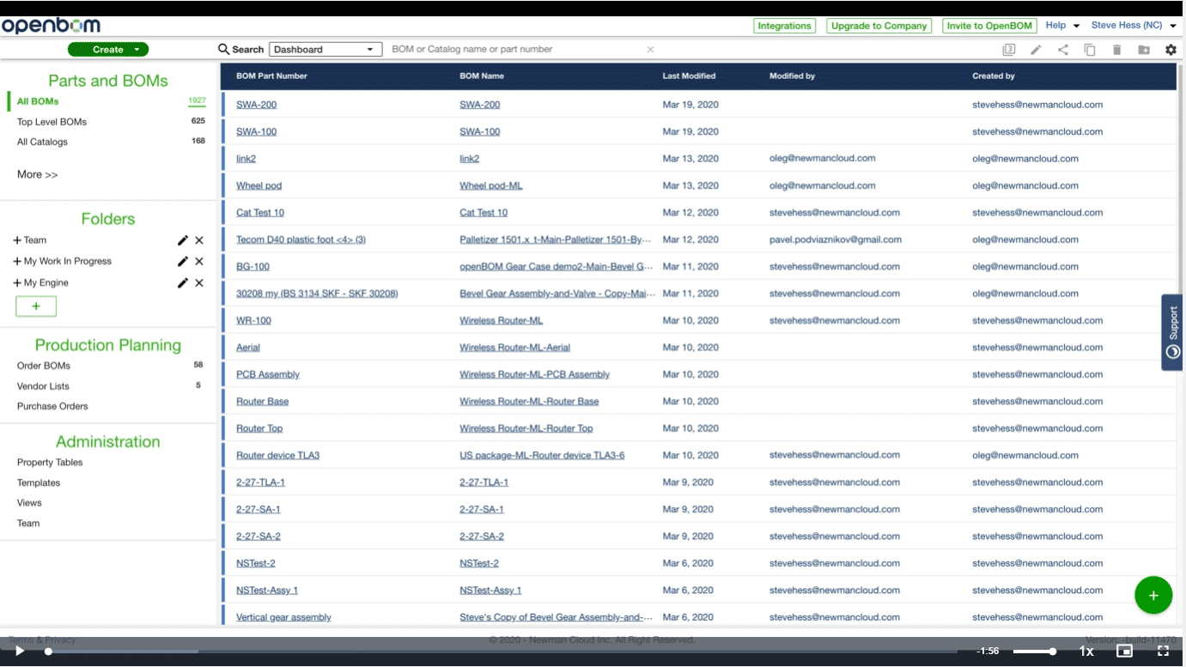Toggle picture-in-picture video mode
This screenshot has height=667, width=1186.
(x=1125, y=652)
